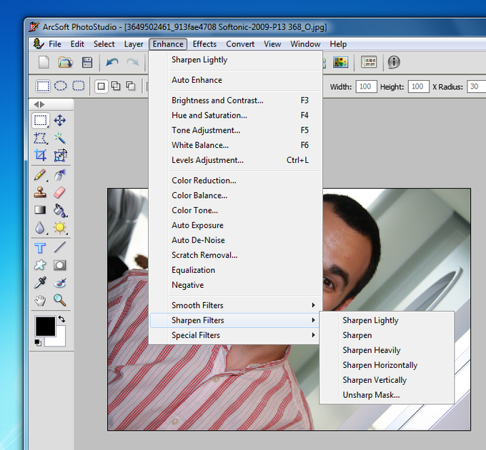Switch to rounded rectangle selection shape
Image resolution: width=486 pixels, height=450 pixels.
(x=78, y=86)
